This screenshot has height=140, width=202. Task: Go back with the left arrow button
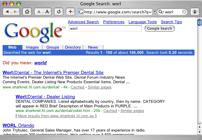[x=7, y=12]
